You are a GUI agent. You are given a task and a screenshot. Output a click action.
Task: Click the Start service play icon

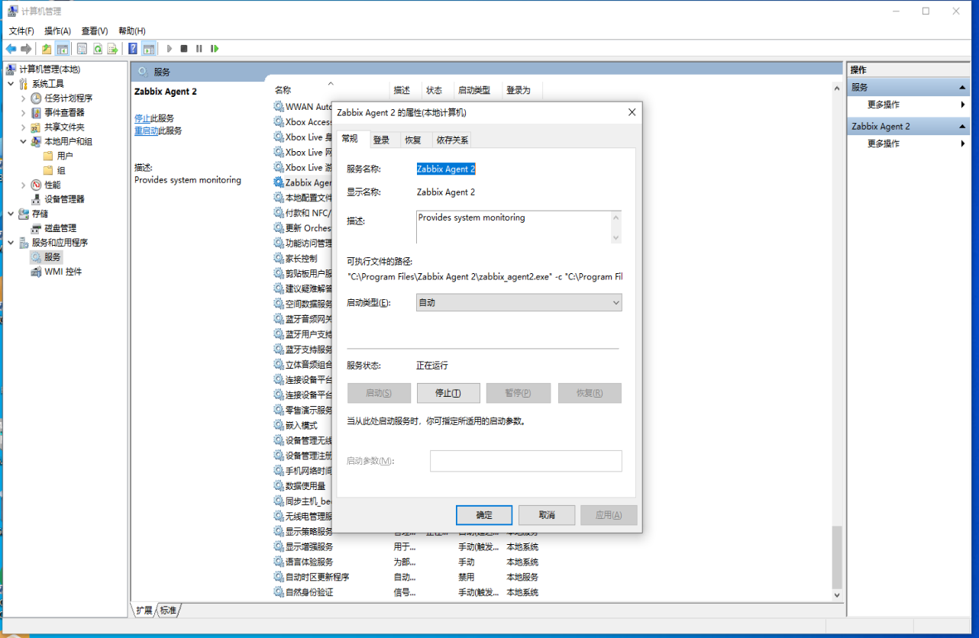pos(170,49)
